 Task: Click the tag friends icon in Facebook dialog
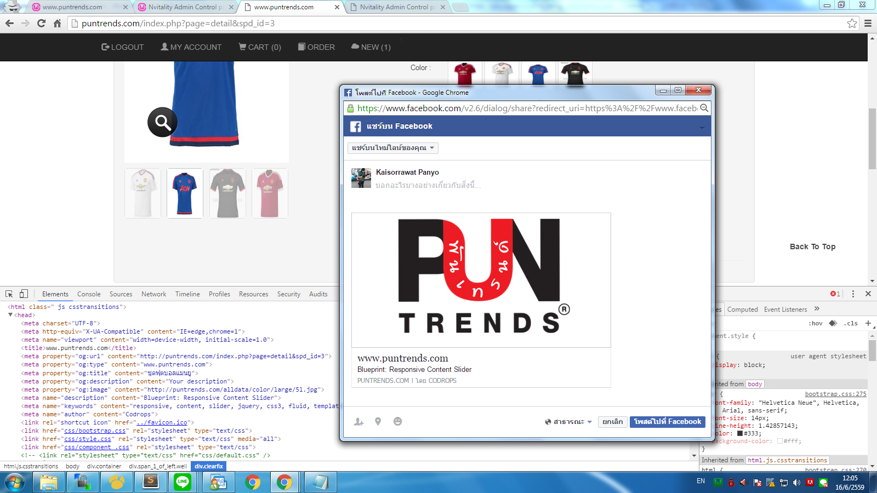358,422
